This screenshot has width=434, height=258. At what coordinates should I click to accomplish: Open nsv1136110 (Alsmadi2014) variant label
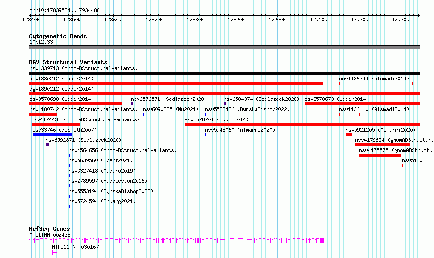pyautogui.click(x=374, y=109)
